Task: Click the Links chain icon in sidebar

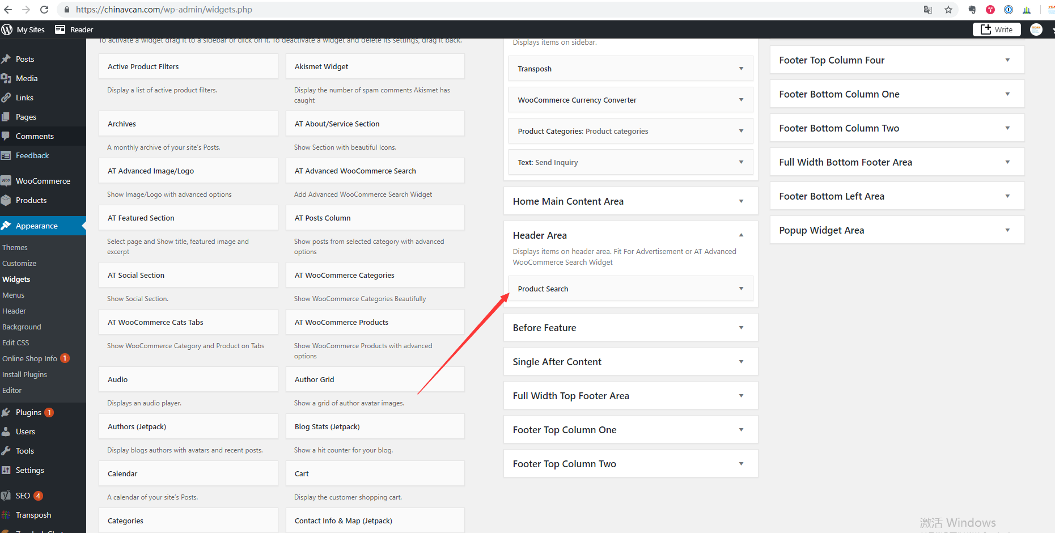Action: point(6,98)
